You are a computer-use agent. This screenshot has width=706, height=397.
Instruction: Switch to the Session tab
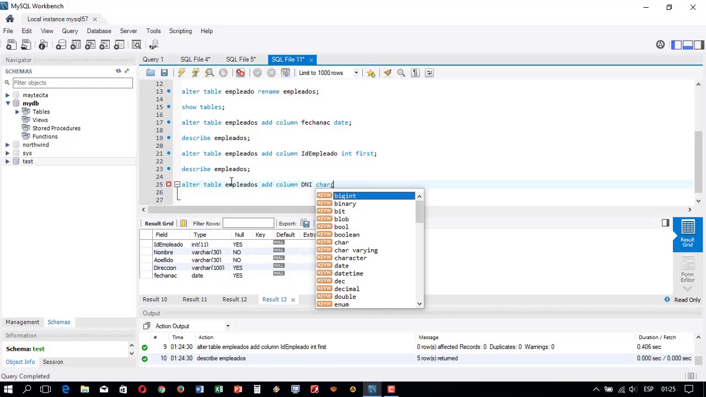53,362
